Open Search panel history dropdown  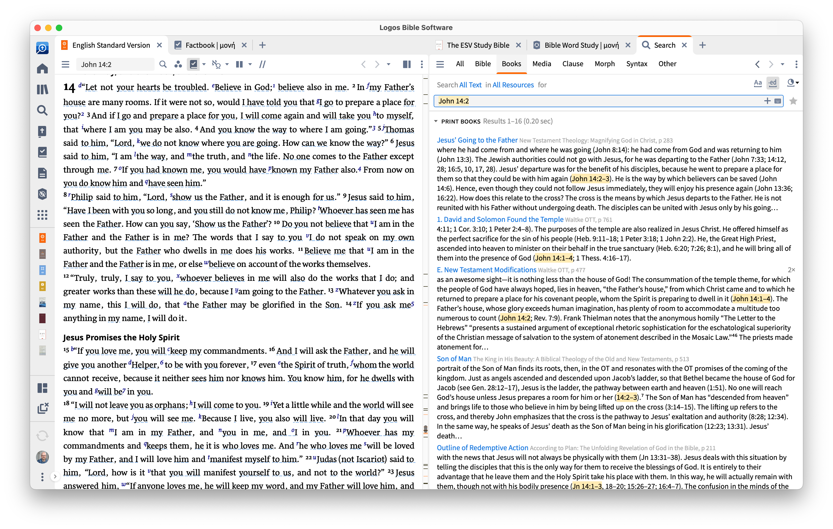point(783,64)
